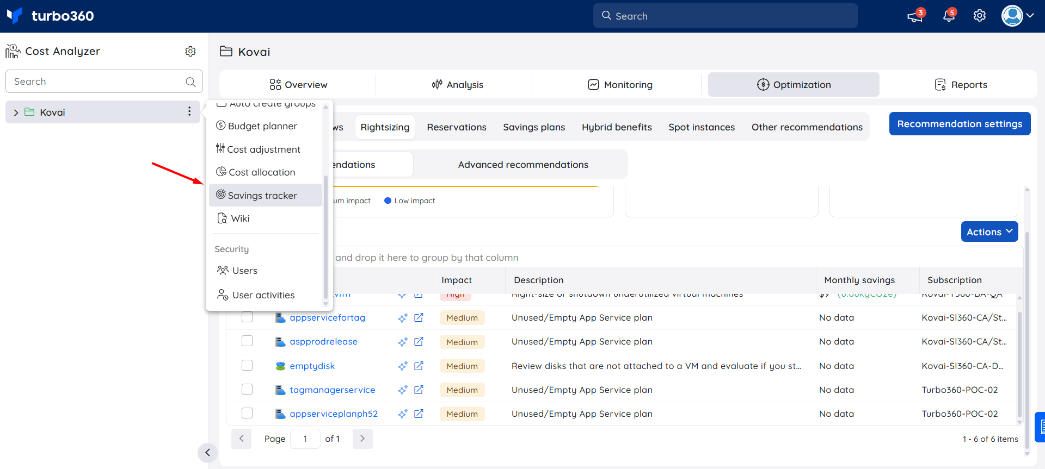This screenshot has width=1045, height=469.
Task: Open the Hybrid benefits sub-tab
Action: (x=617, y=127)
